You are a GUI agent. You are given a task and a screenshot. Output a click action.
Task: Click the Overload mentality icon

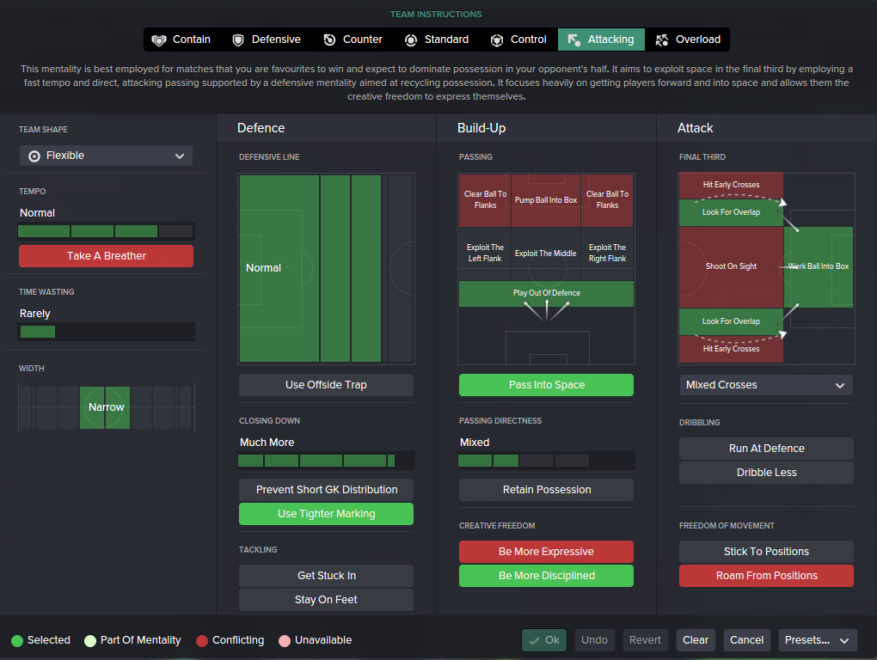pos(662,40)
